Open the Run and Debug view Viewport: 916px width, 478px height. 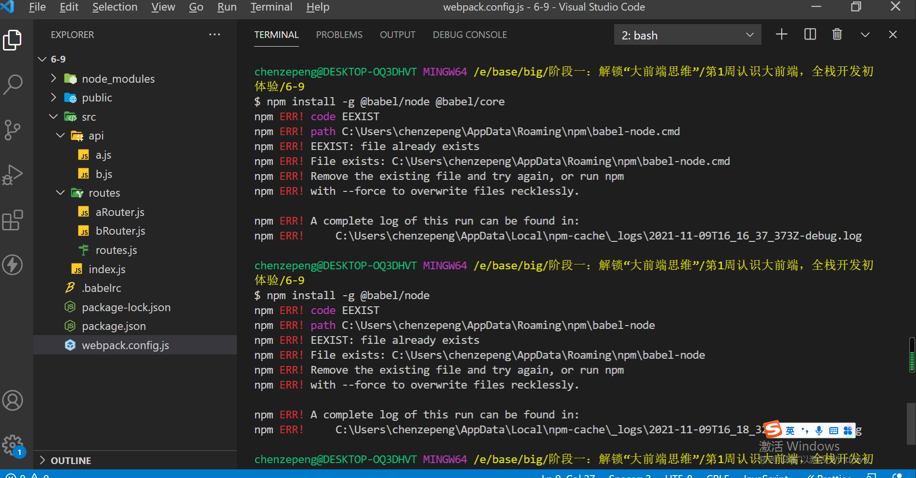click(x=13, y=175)
